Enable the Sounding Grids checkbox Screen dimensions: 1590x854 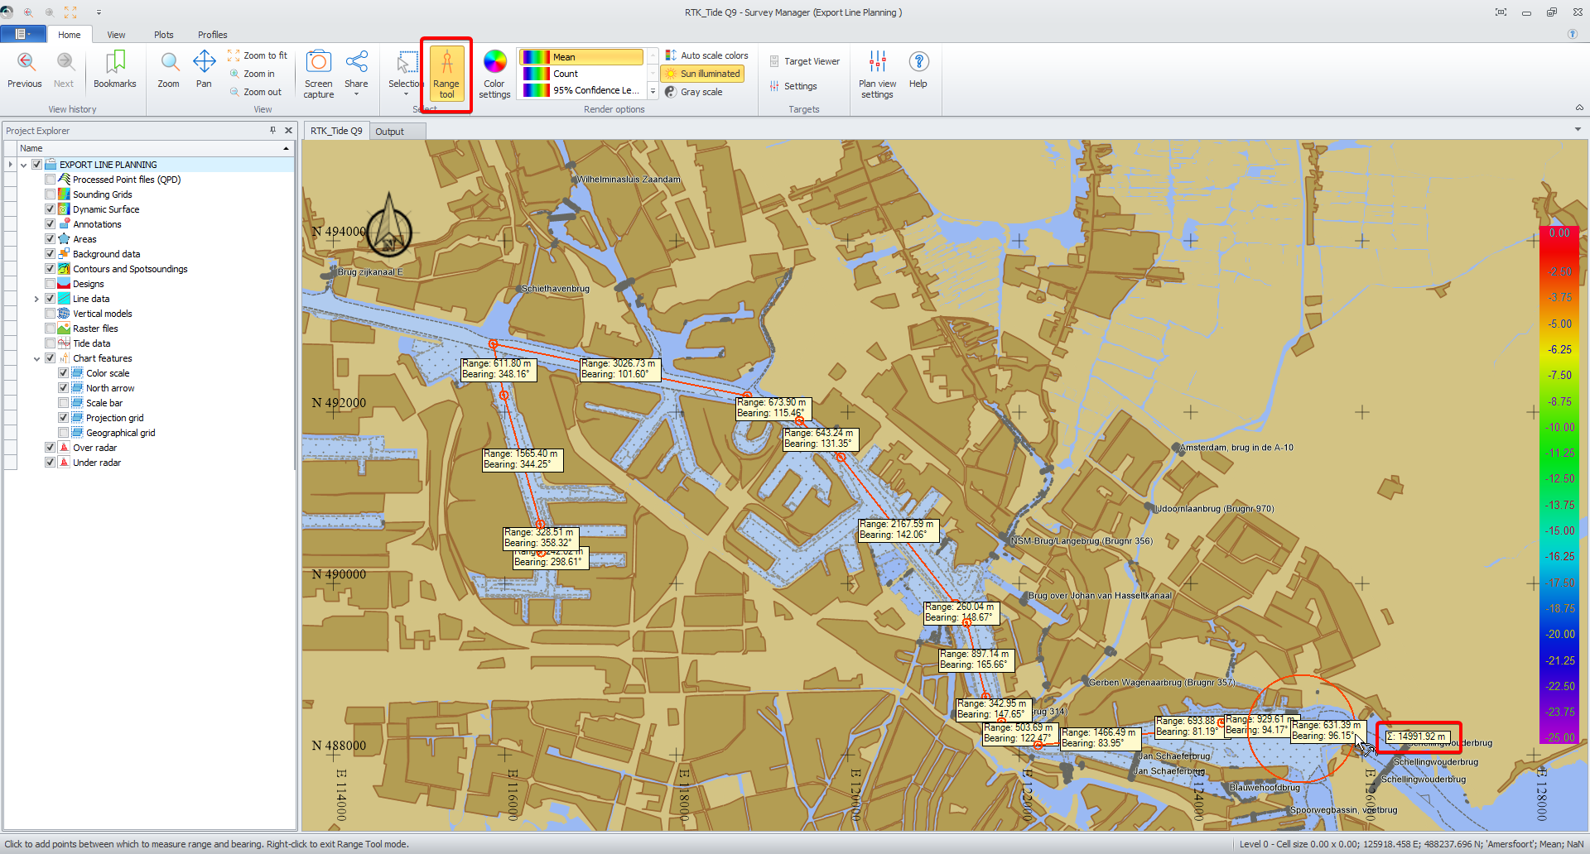pyautogui.click(x=51, y=194)
